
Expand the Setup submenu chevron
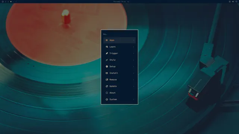point(134,67)
